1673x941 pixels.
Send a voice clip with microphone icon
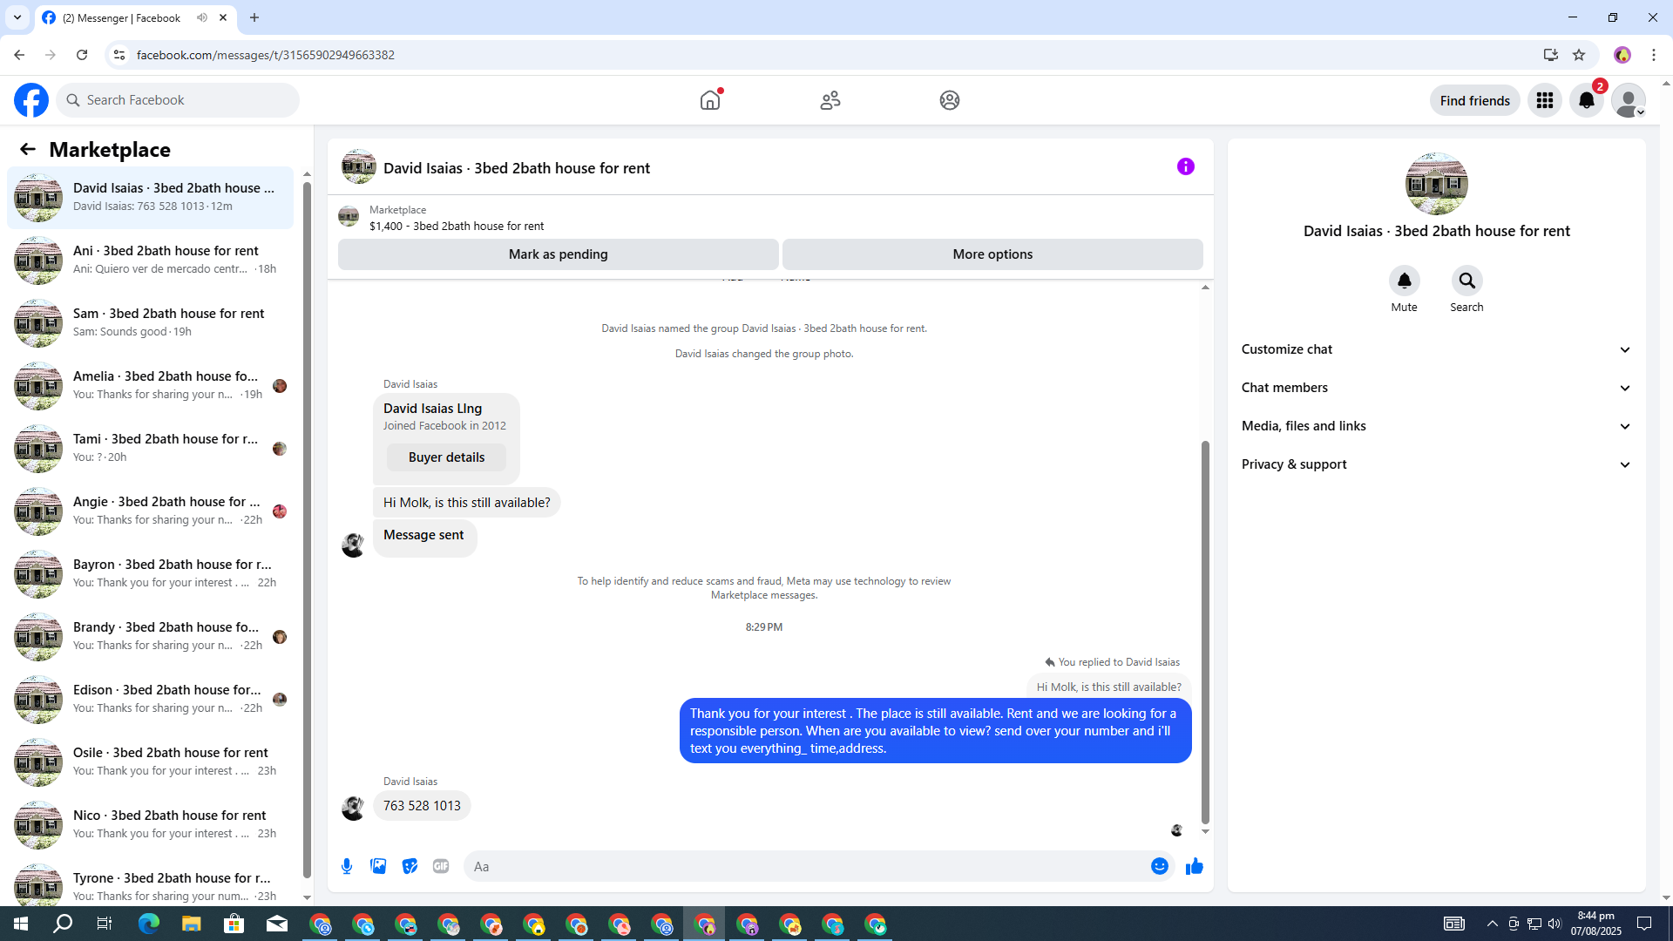347,866
